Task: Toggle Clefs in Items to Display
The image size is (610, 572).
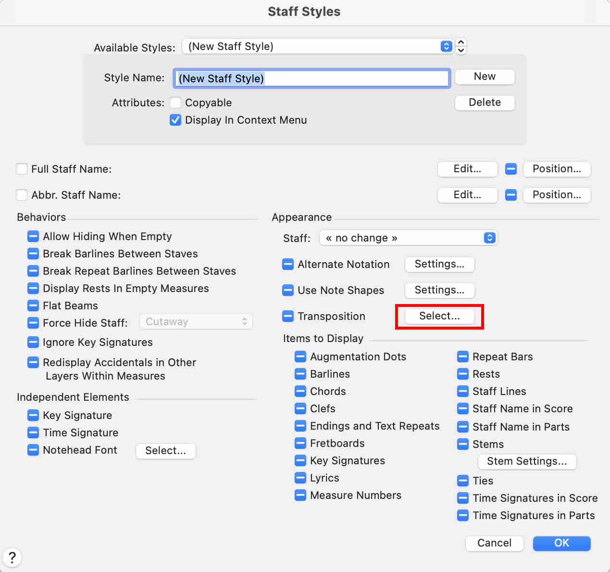Action: (x=300, y=408)
